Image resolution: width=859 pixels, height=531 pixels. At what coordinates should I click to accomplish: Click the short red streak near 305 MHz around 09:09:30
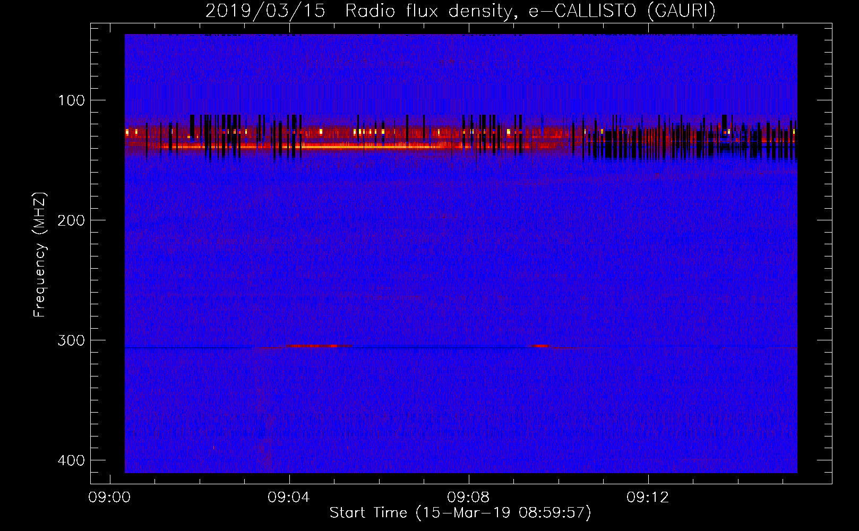(x=540, y=346)
